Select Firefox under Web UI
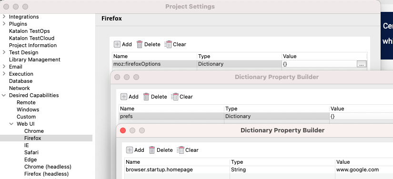393x179 pixels. coord(32,138)
